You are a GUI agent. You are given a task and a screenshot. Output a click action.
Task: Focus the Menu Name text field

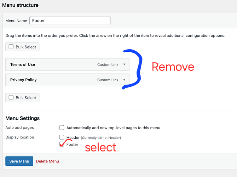pyautogui.click(x=70, y=21)
